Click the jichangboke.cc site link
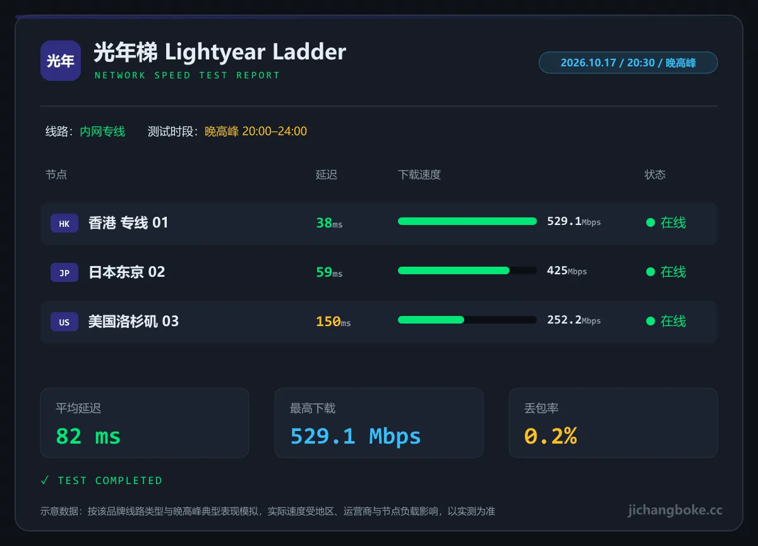 [x=675, y=511]
